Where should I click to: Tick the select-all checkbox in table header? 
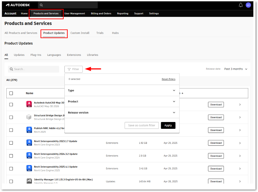[11, 93]
